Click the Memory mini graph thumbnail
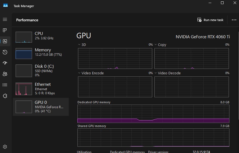This screenshot has height=153, width=239. [24, 54]
